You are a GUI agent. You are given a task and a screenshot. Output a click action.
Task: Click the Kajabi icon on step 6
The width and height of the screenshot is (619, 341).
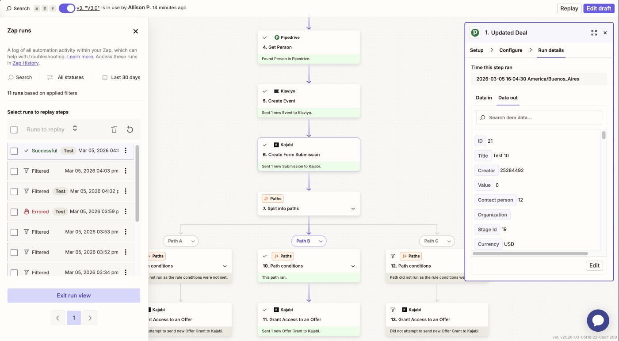pyautogui.click(x=276, y=145)
